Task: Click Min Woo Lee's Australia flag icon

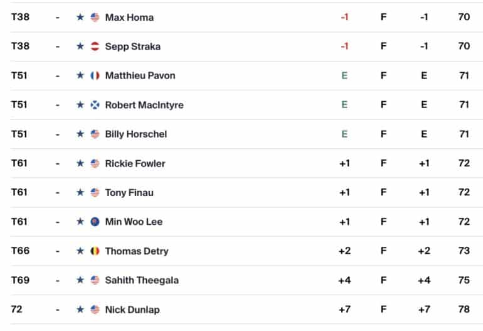Action: coord(95,222)
